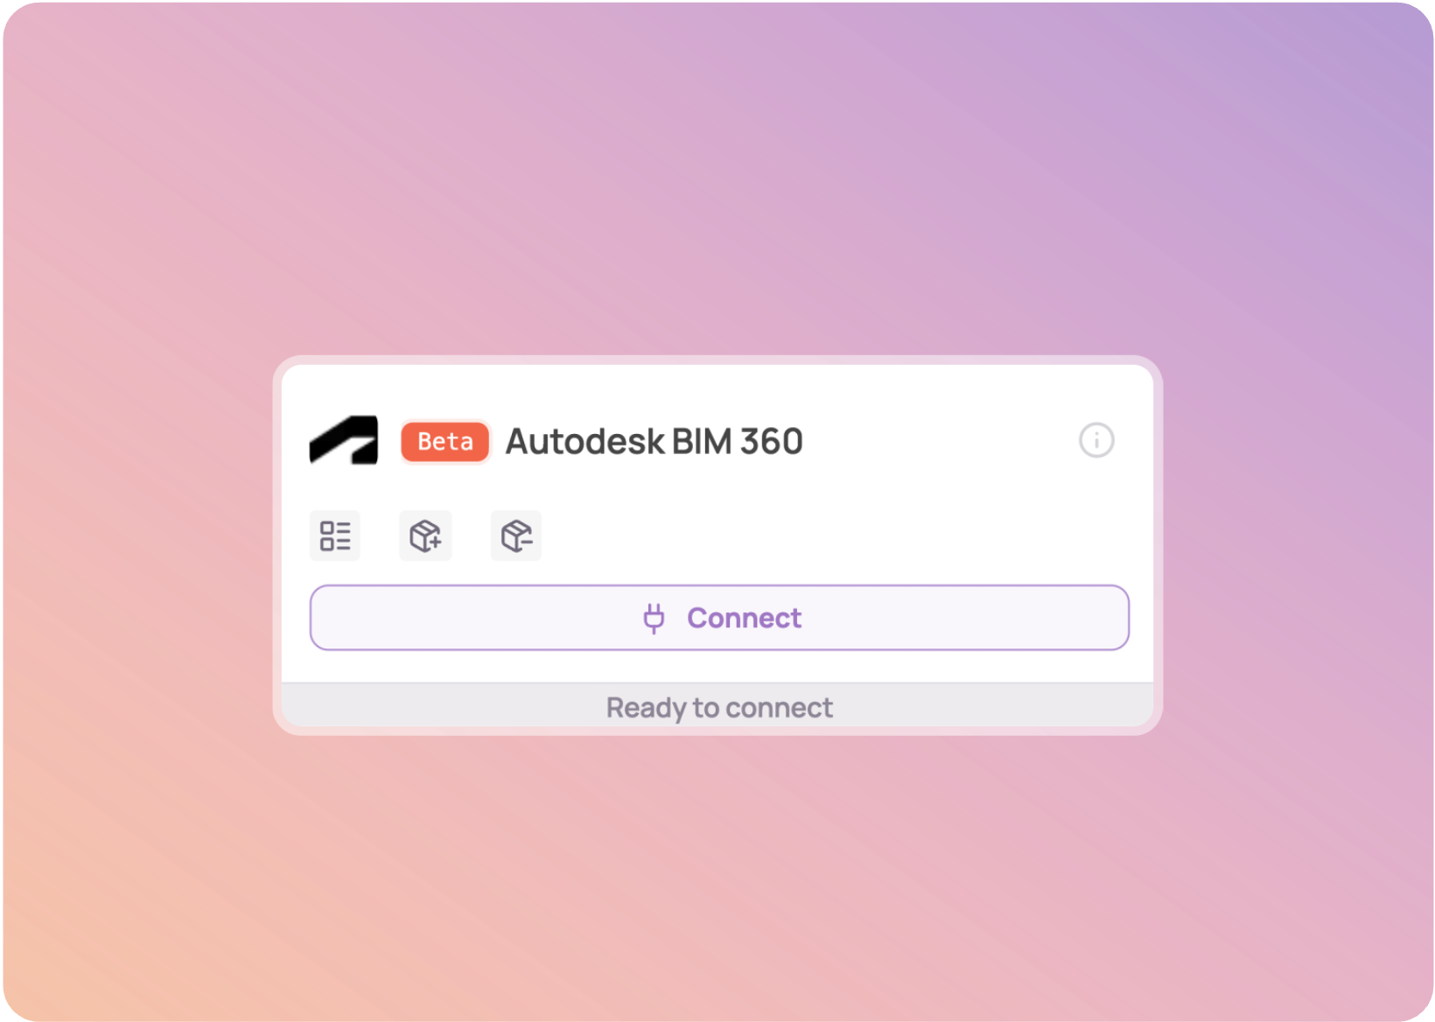The height and width of the screenshot is (1022, 1435).
Task: Click the checklist icon below the logo
Action: pos(335,535)
